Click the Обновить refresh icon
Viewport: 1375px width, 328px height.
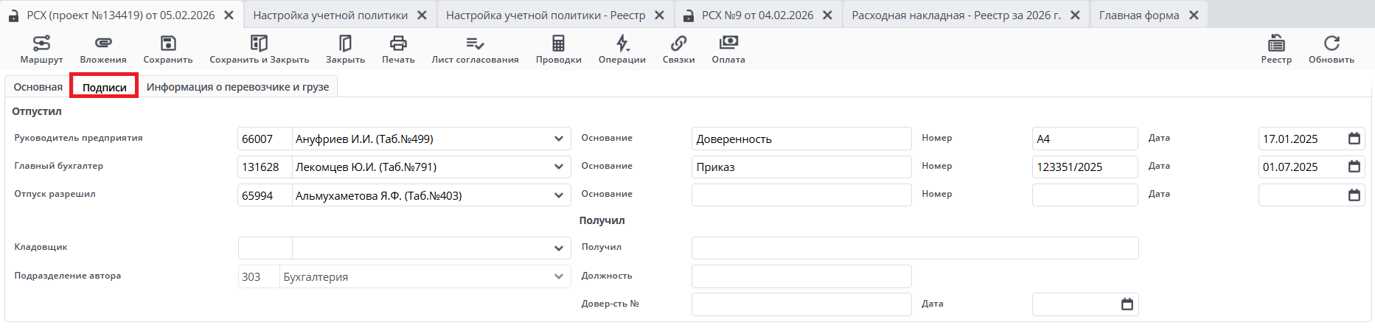(x=1331, y=43)
